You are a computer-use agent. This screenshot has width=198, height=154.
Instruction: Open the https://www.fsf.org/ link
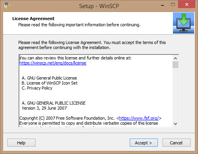(139, 118)
